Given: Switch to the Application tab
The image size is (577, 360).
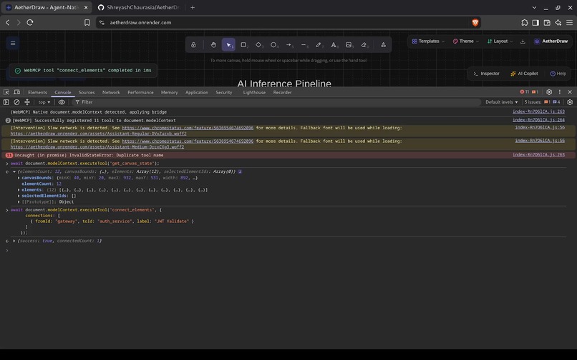Looking at the screenshot, I should click(196, 92).
